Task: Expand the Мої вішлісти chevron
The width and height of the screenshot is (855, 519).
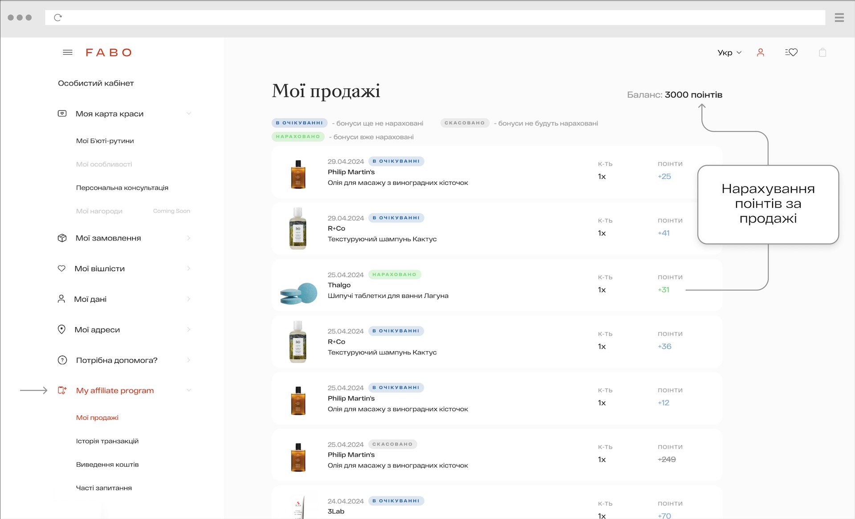Action: point(189,268)
